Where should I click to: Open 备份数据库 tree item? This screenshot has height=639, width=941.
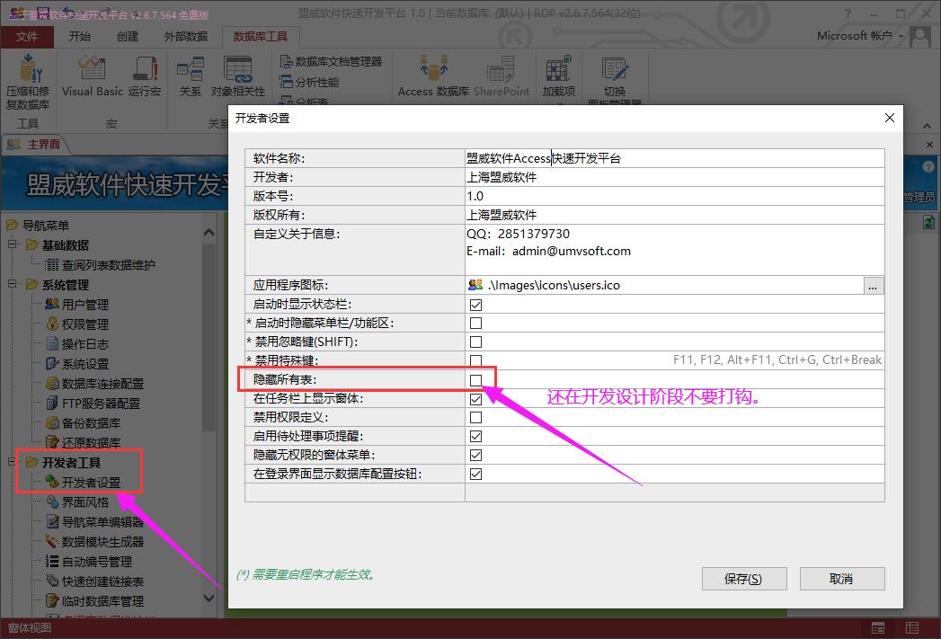(x=84, y=423)
